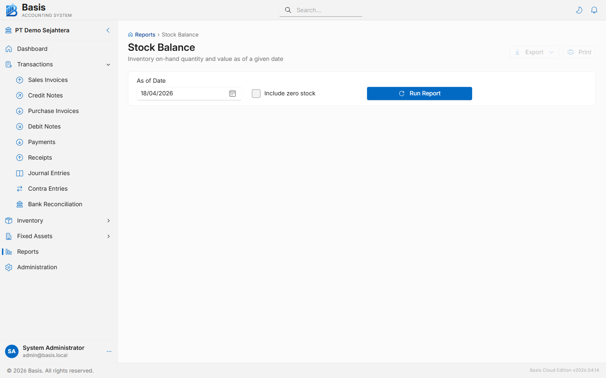Open user menu three-dots icon
The image size is (606, 378).
click(109, 352)
